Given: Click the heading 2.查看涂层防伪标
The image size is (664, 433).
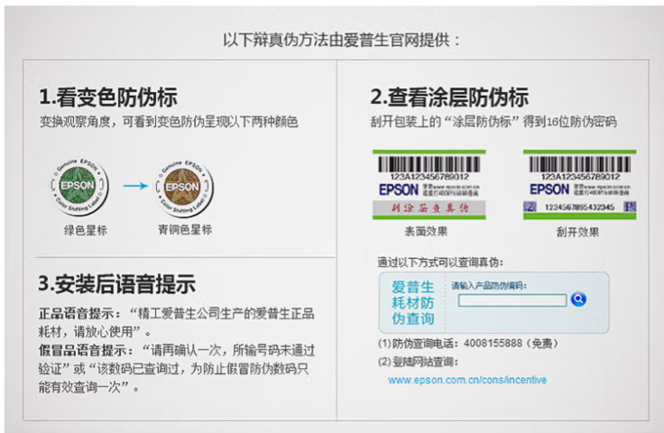Looking at the screenshot, I should click(449, 97).
